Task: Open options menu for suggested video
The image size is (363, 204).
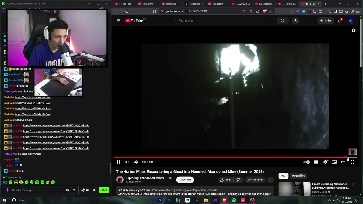Action: 353,184
